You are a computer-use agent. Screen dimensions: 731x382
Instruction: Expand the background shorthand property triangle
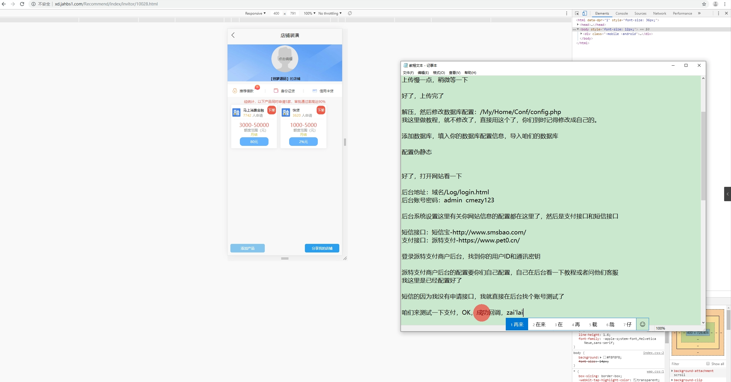tap(601, 357)
